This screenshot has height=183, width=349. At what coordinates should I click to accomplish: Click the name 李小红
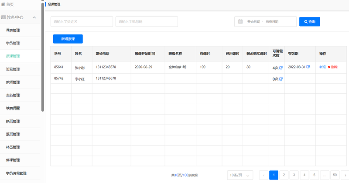point(80,79)
